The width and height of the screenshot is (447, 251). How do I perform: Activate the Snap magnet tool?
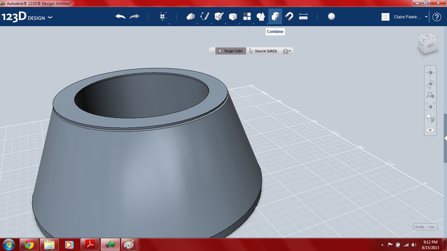point(289,16)
